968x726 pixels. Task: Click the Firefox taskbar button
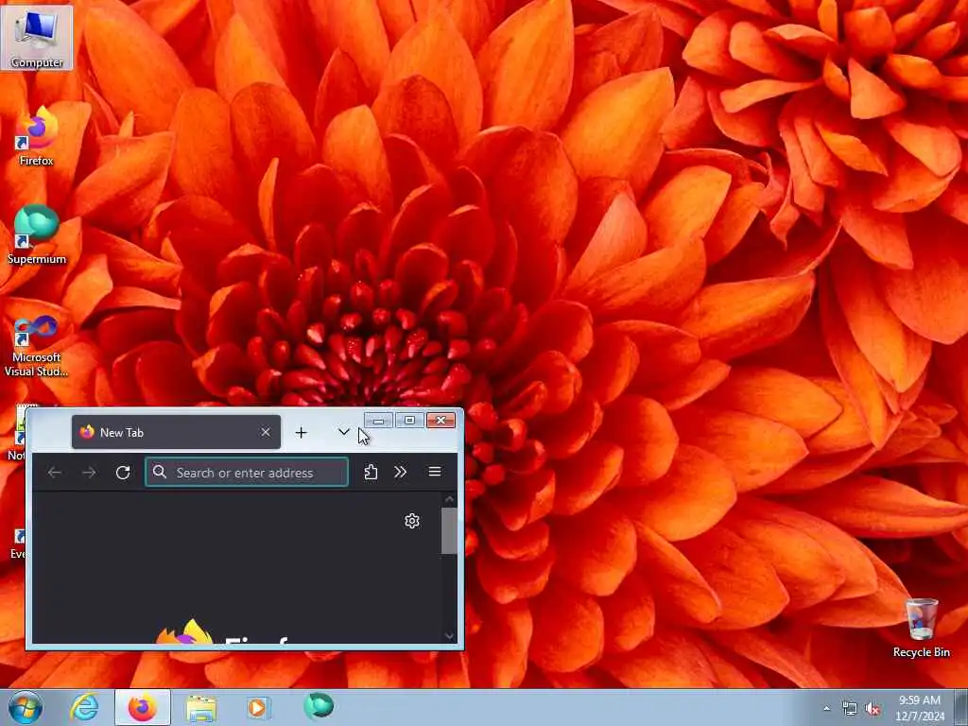click(x=142, y=707)
